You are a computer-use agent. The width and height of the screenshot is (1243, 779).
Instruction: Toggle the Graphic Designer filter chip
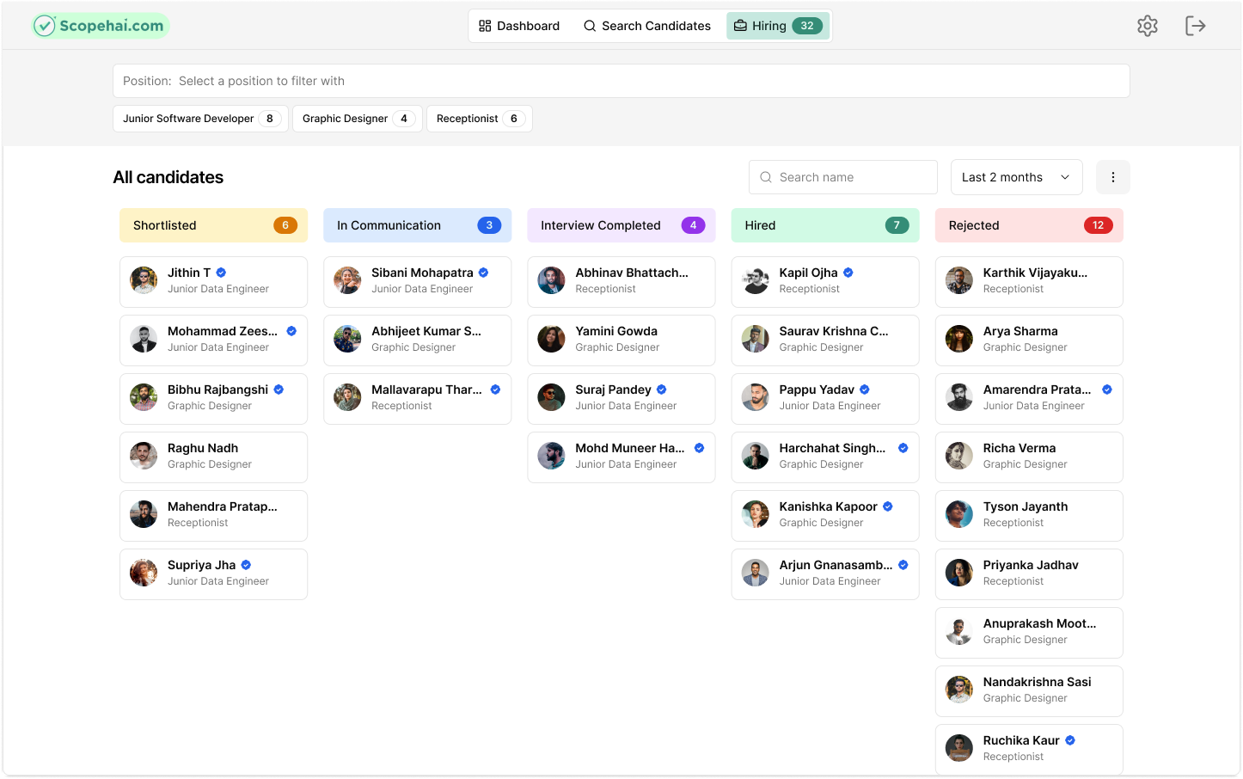(x=357, y=119)
